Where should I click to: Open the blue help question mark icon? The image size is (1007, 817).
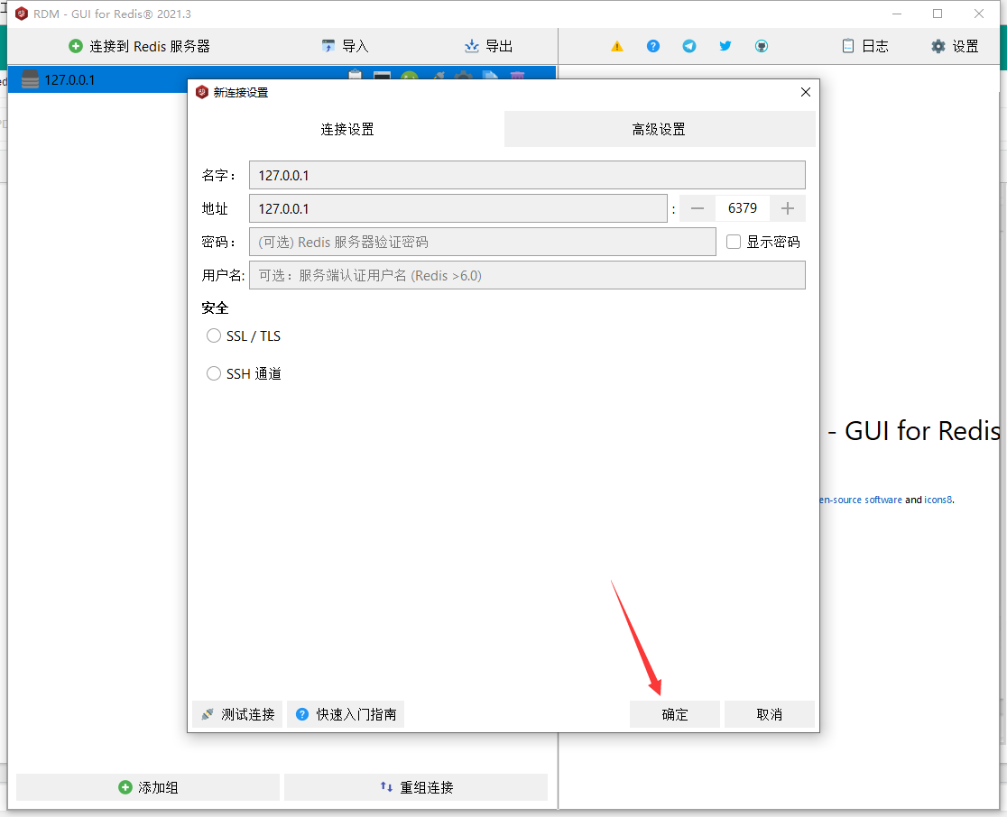[653, 46]
